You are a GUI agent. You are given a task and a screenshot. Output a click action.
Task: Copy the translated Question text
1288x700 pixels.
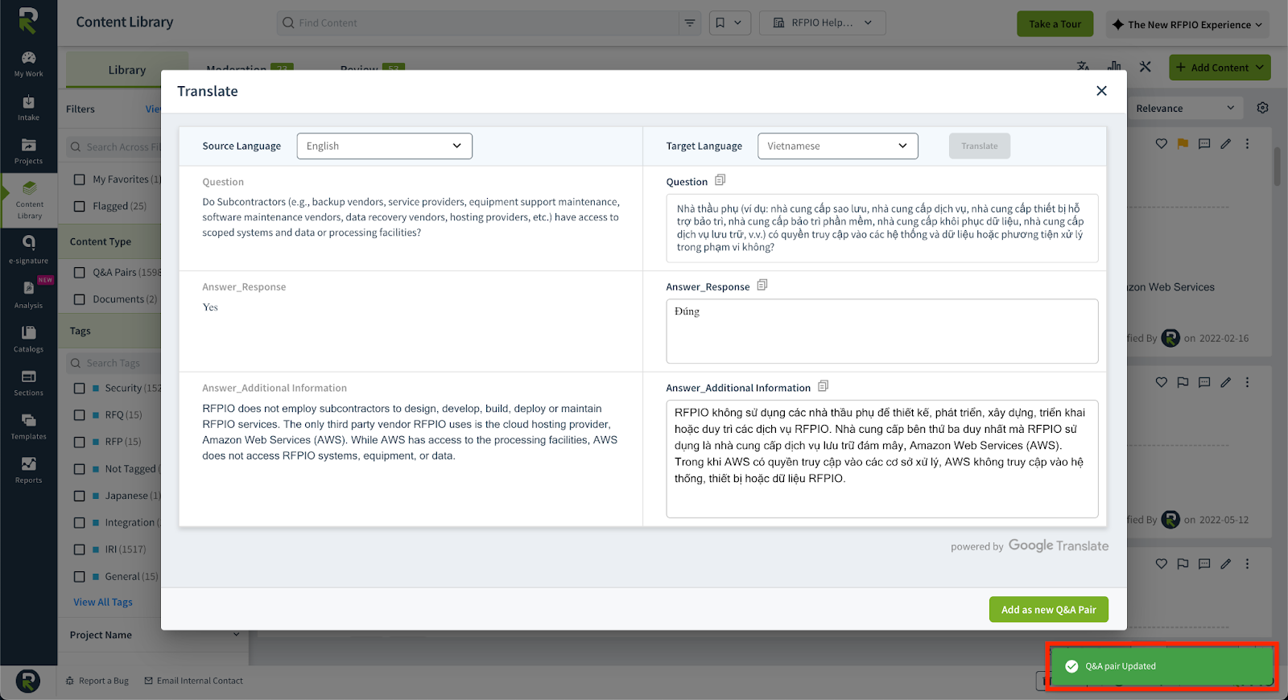[x=720, y=180]
